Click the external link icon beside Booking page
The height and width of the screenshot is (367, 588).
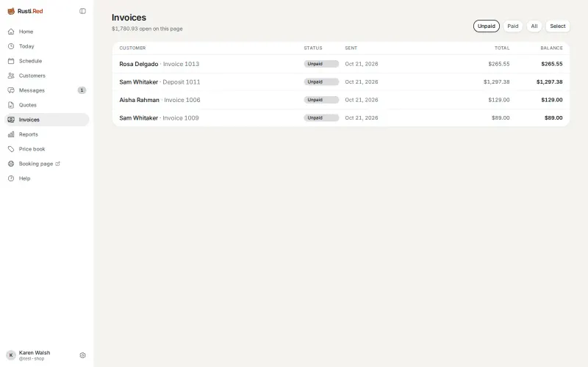[58, 164]
